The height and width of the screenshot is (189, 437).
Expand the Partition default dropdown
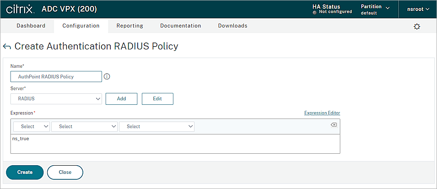pos(375,9)
